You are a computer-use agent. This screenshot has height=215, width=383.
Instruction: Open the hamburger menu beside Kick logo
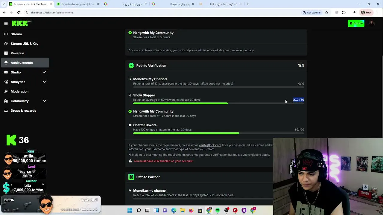(x=6, y=23)
